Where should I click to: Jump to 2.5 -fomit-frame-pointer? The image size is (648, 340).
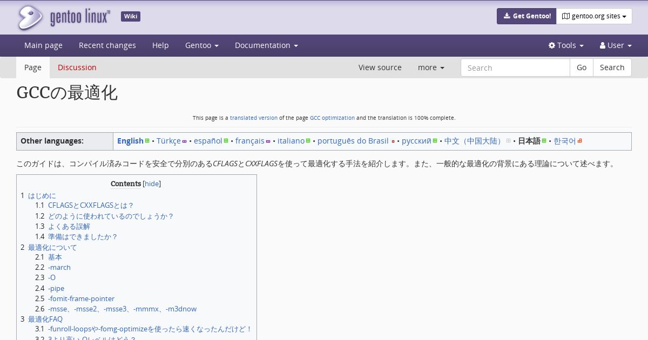point(81,298)
